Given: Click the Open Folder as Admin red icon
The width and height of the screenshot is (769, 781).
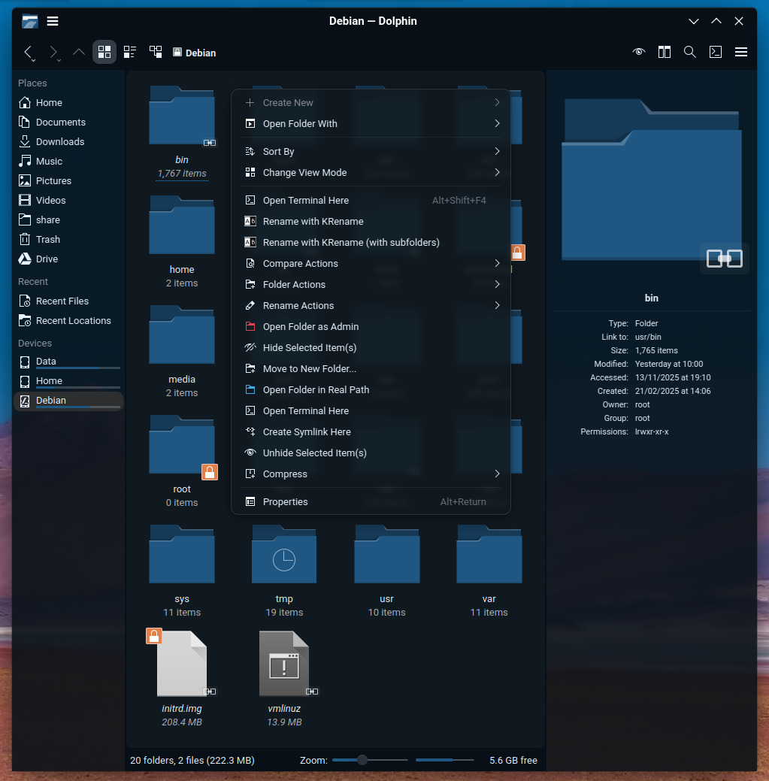Looking at the screenshot, I should tap(250, 327).
